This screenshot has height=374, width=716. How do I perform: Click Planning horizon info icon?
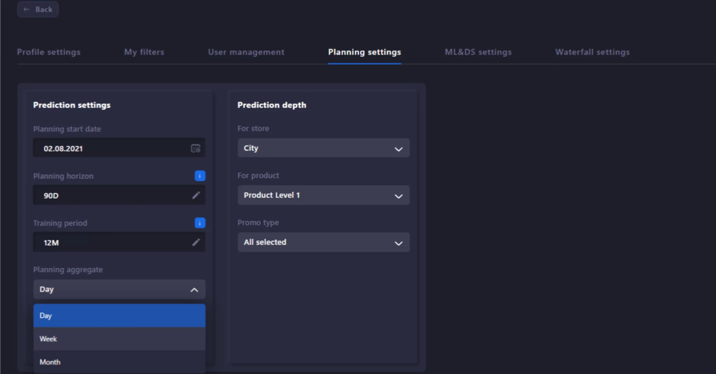(200, 176)
